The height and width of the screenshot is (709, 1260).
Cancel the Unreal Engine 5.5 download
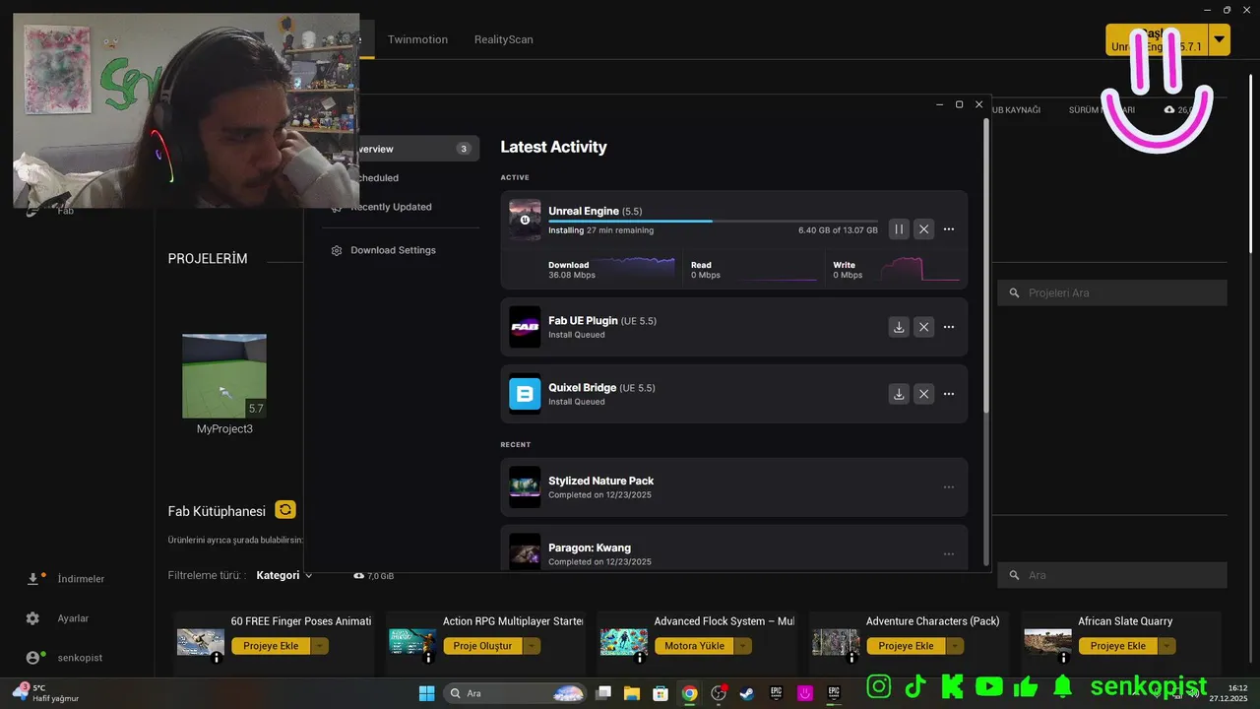tap(923, 229)
